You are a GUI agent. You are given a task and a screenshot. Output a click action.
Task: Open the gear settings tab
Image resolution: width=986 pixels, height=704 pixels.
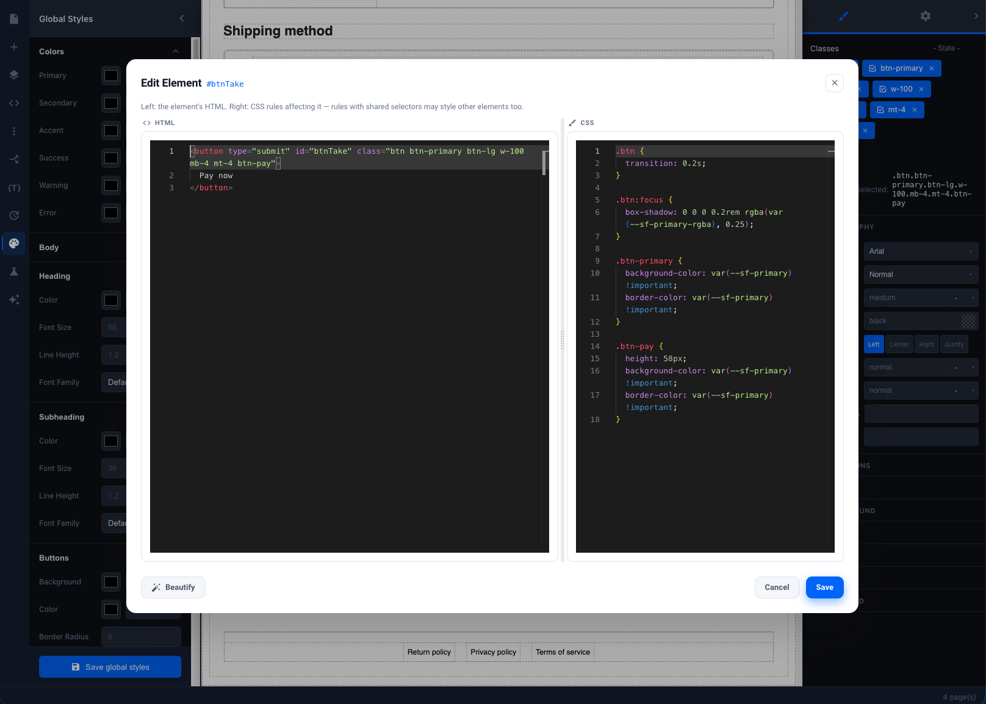click(926, 16)
